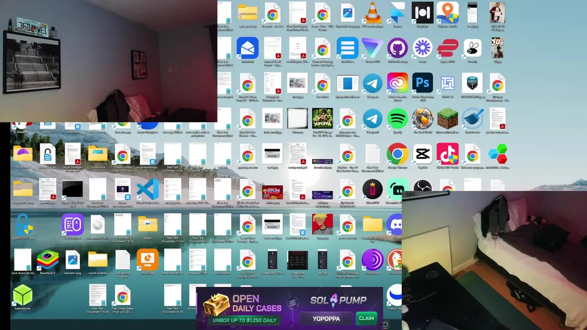The width and height of the screenshot is (587, 330).
Task: Launch the Loom shortcut
Action: coord(422,48)
